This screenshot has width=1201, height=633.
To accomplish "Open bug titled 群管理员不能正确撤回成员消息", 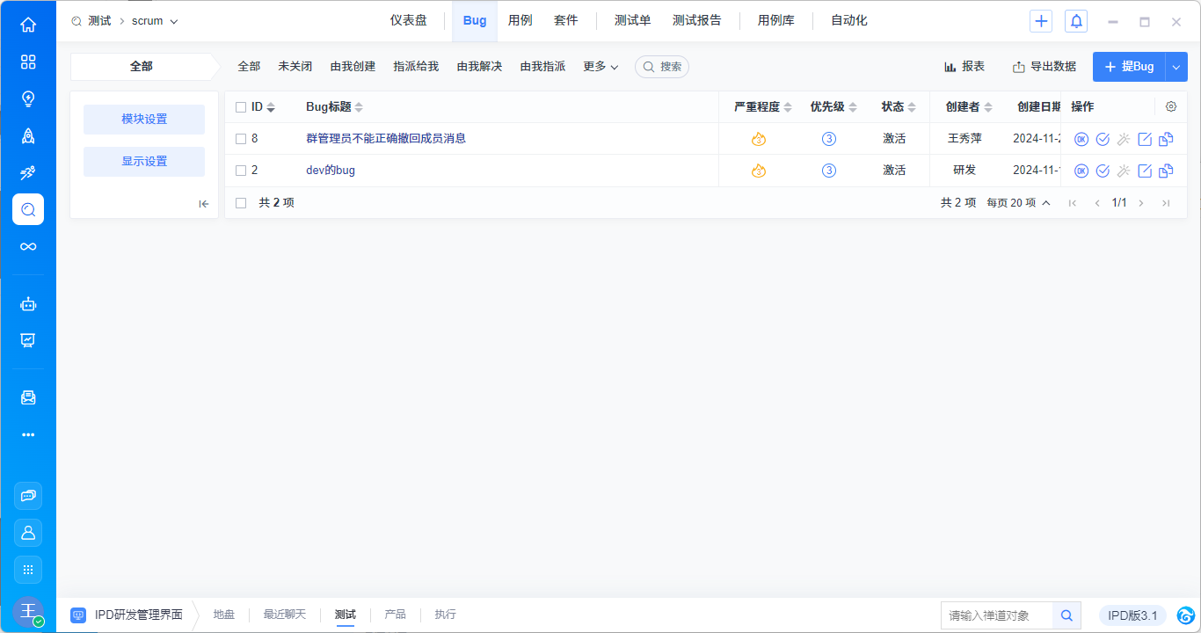I will pos(386,139).
